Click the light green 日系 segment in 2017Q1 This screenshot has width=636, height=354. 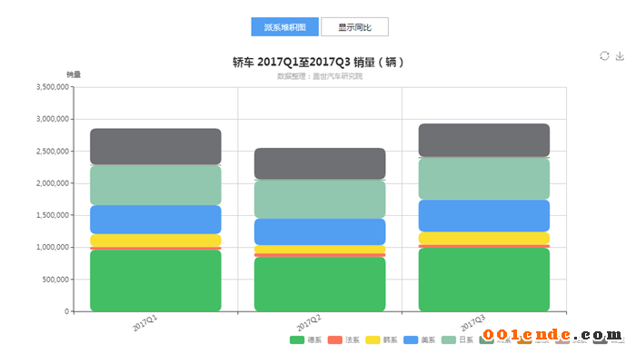click(x=155, y=185)
